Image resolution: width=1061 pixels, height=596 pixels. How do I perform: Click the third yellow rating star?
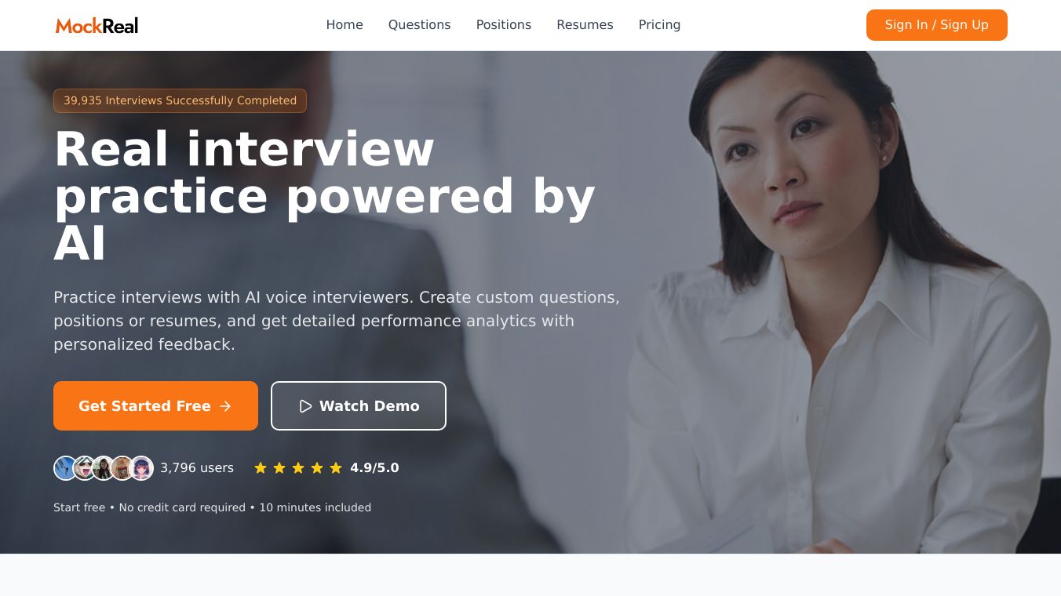click(x=298, y=468)
